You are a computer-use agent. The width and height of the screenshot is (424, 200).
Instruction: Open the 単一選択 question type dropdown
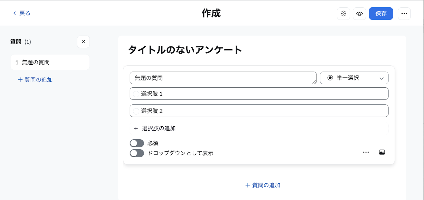coord(354,78)
